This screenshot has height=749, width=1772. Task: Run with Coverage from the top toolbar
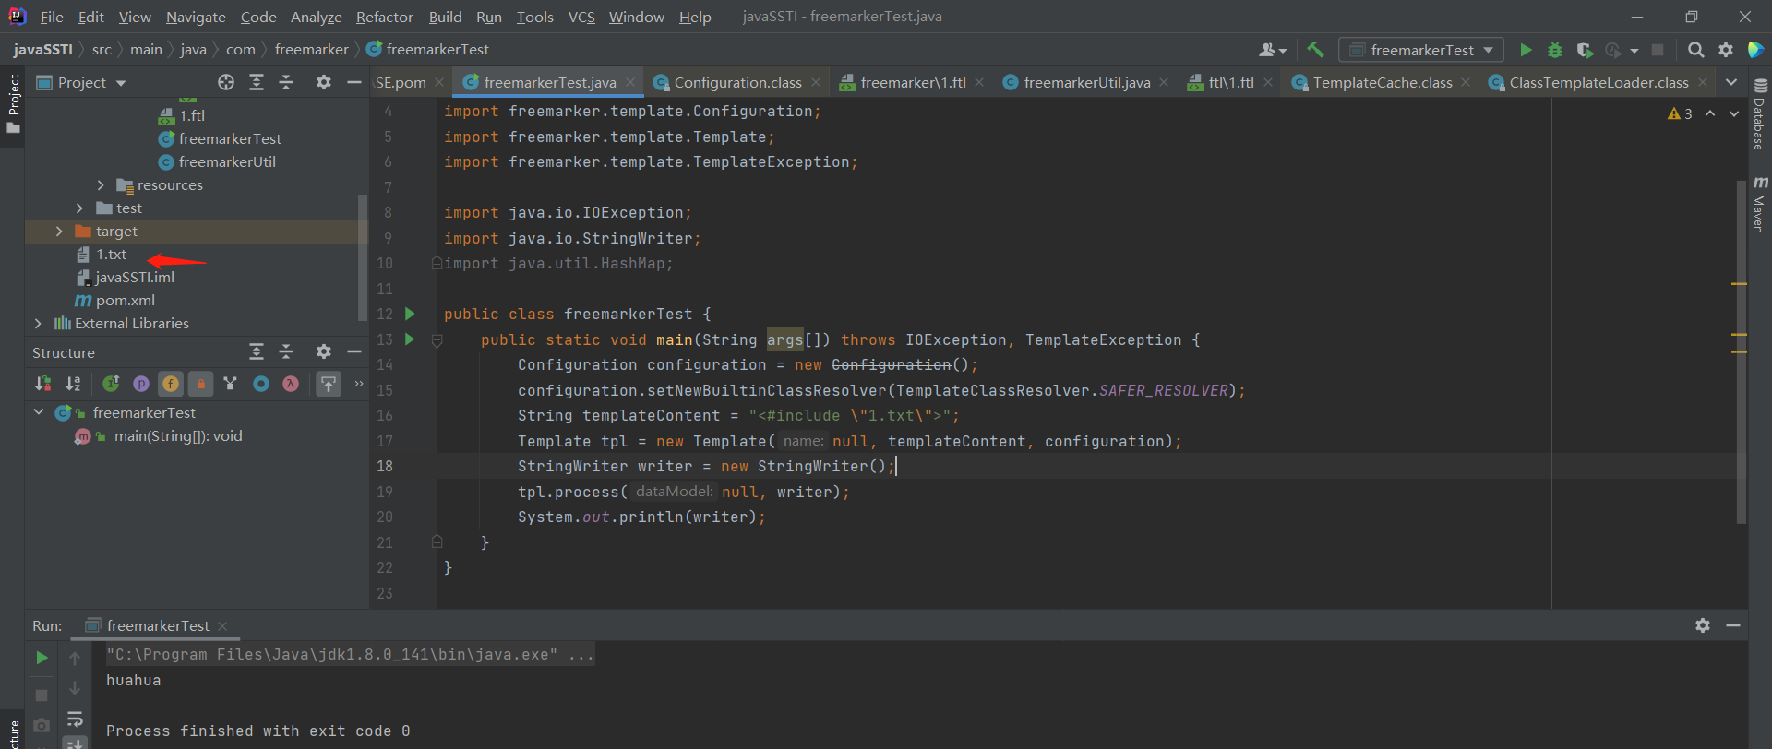click(1584, 50)
